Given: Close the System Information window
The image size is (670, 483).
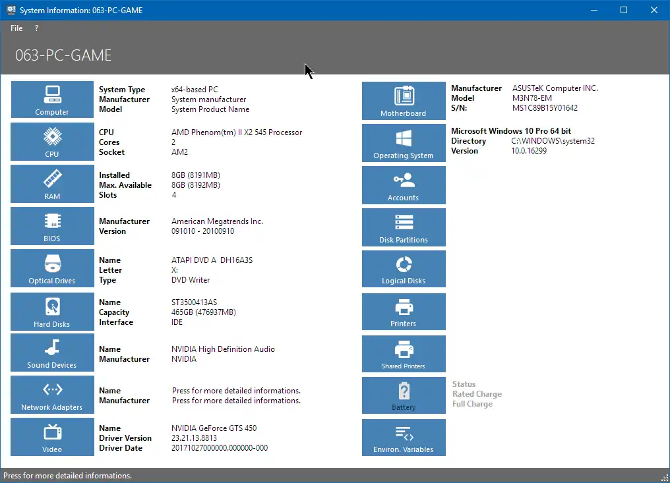Looking at the screenshot, I should (654, 10).
